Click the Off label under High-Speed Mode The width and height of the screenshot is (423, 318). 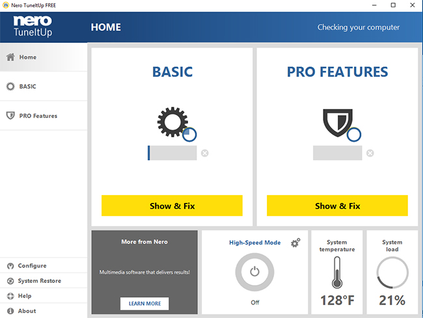pos(255,302)
